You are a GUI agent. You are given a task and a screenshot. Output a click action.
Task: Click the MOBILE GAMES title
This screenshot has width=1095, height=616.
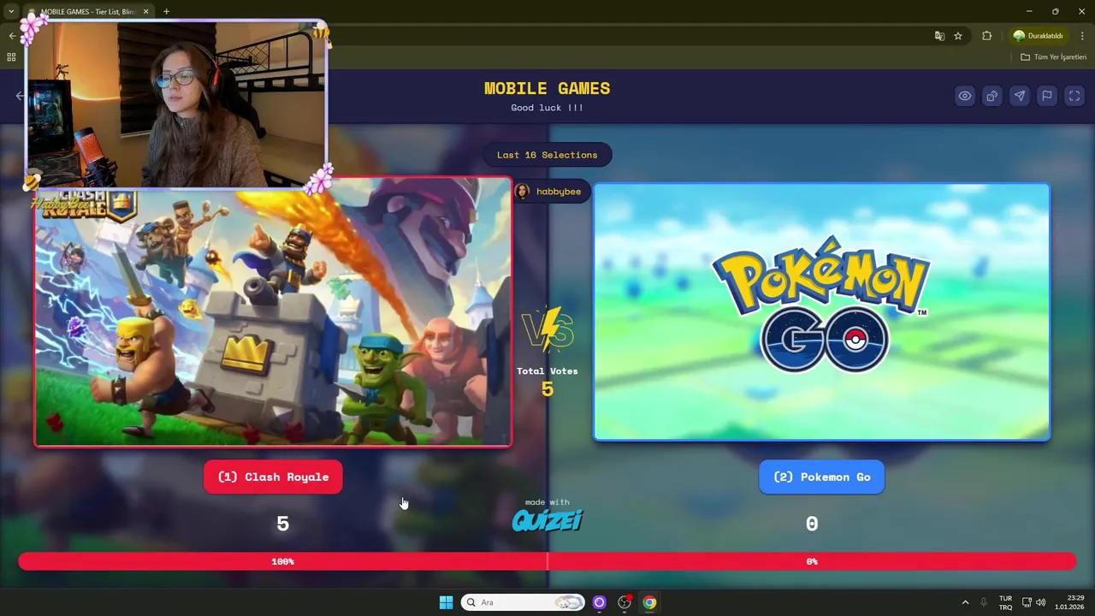[547, 88]
